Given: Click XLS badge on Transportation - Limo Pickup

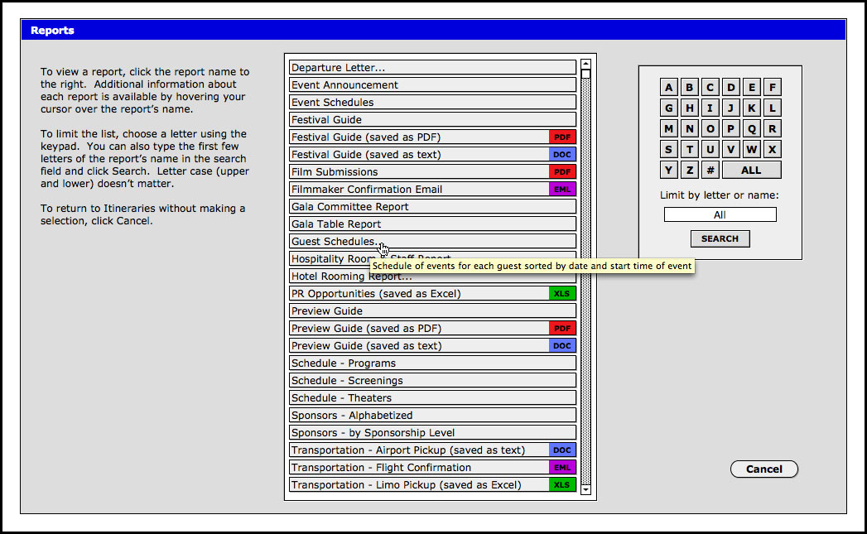Looking at the screenshot, I should [x=562, y=485].
